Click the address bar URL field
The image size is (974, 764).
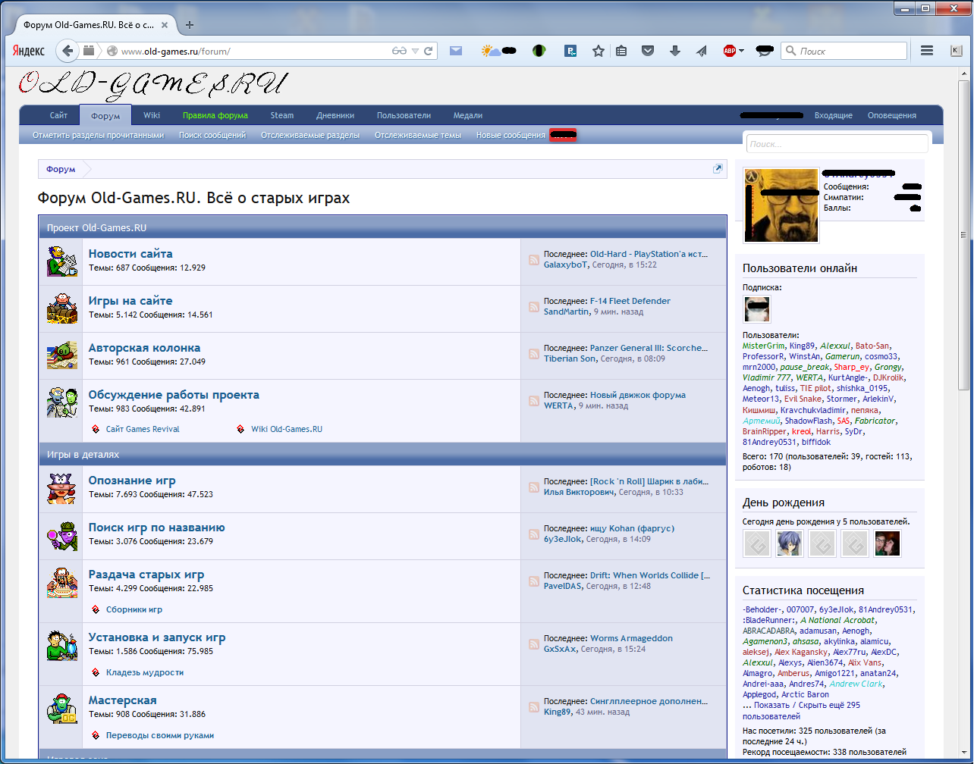point(255,51)
